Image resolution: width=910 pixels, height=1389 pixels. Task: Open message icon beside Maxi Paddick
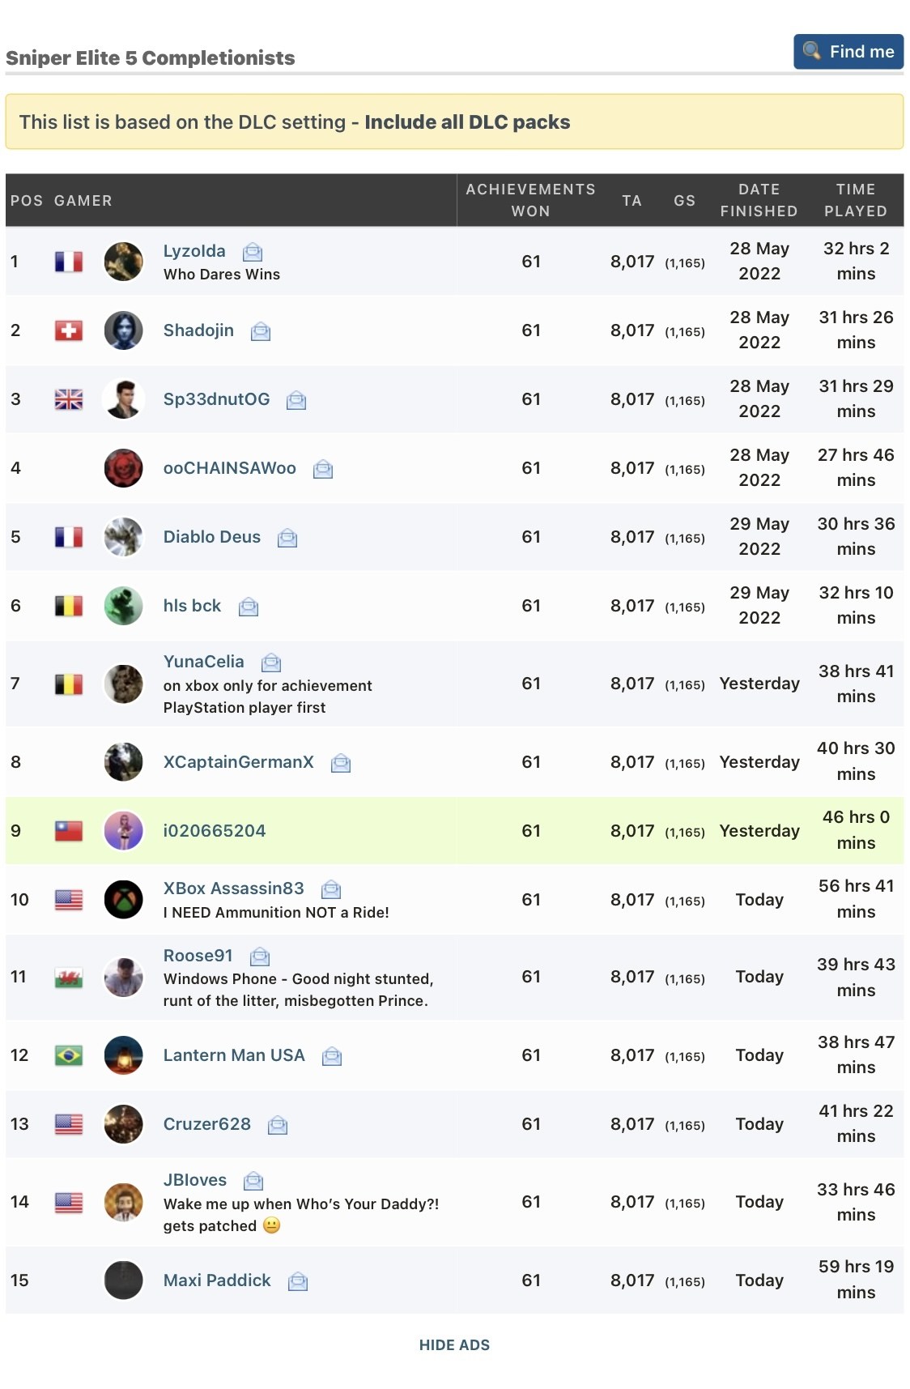click(x=298, y=1281)
